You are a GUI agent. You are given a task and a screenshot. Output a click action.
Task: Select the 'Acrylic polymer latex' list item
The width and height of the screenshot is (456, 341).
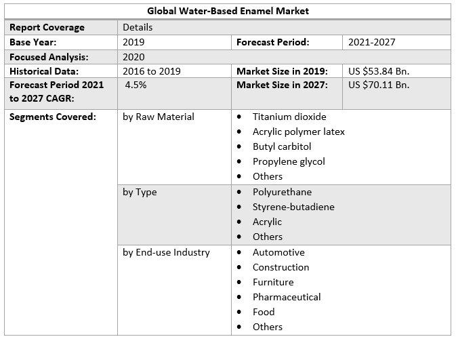coord(299,132)
